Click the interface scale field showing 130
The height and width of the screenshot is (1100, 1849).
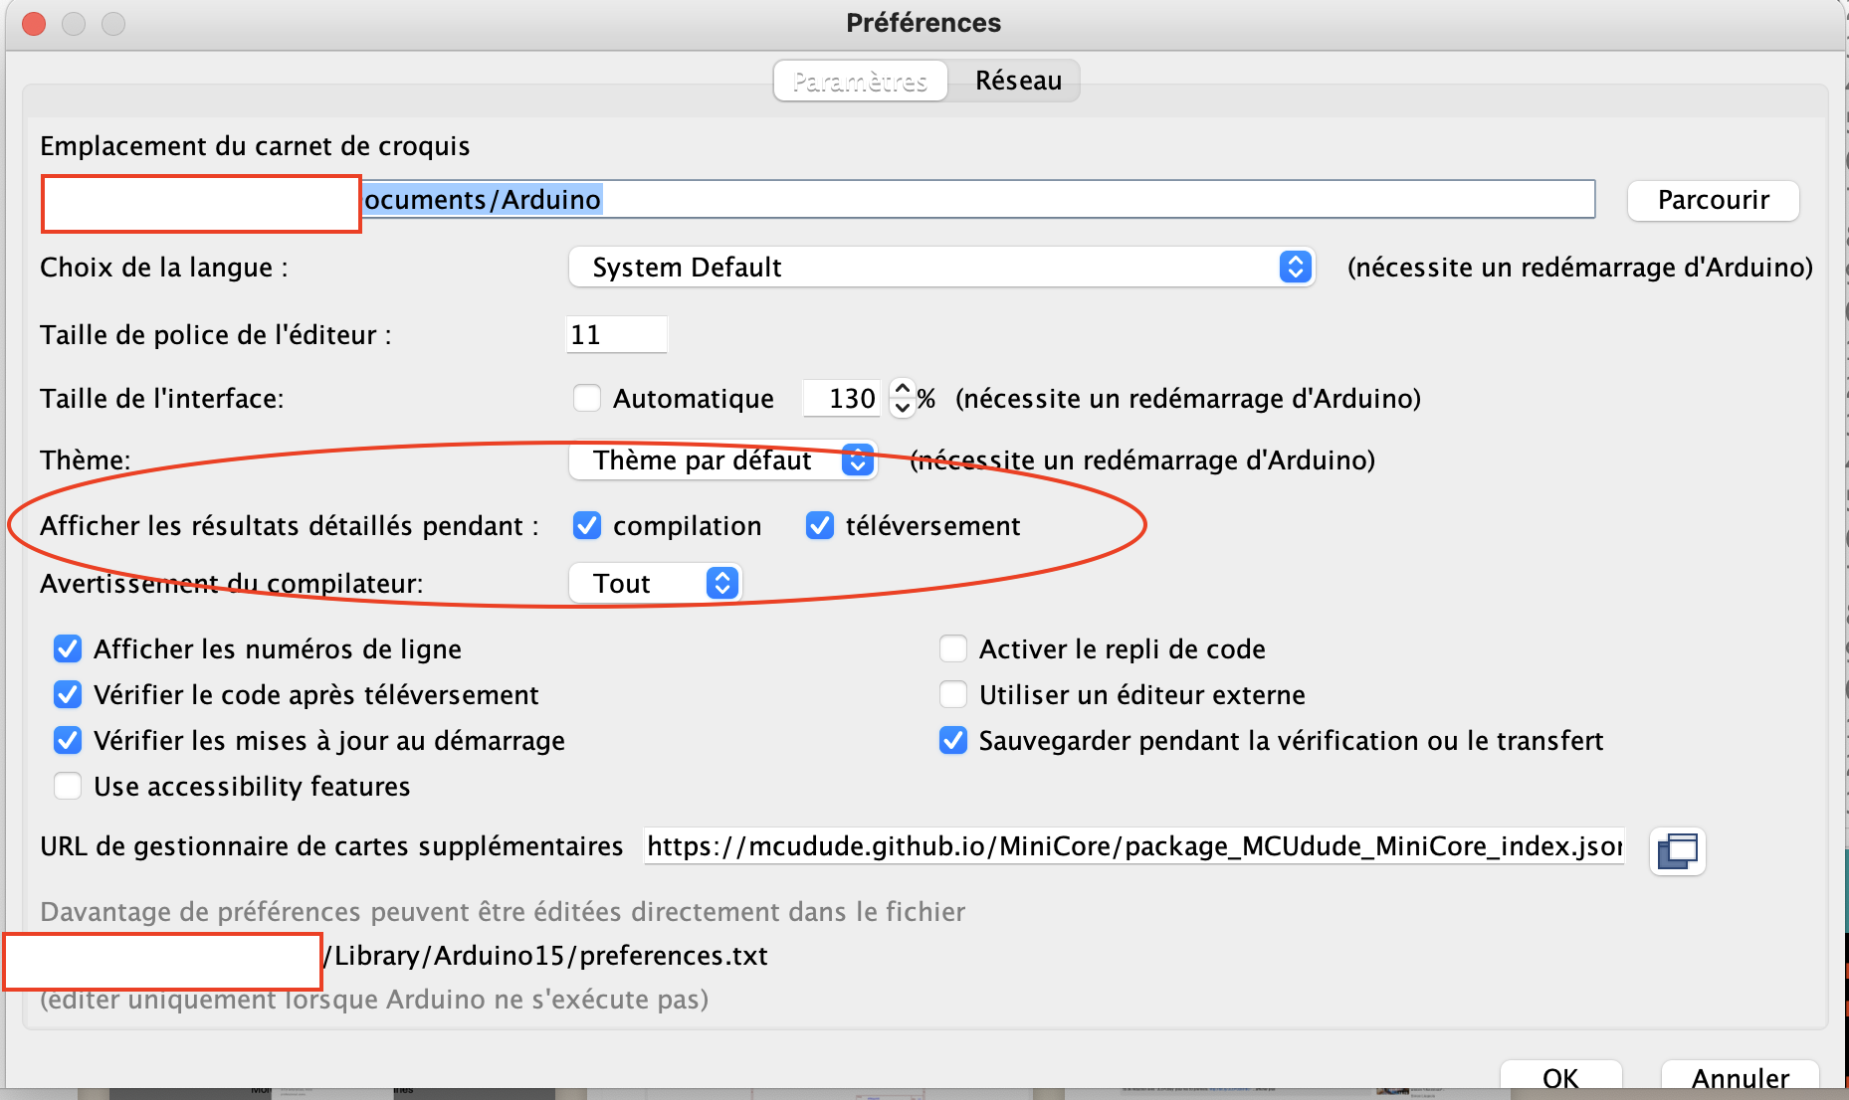(x=842, y=398)
